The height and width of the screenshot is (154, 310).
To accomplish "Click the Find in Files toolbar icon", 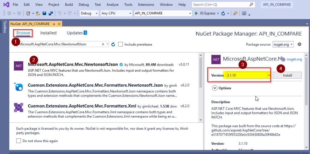I will point(235,13).
